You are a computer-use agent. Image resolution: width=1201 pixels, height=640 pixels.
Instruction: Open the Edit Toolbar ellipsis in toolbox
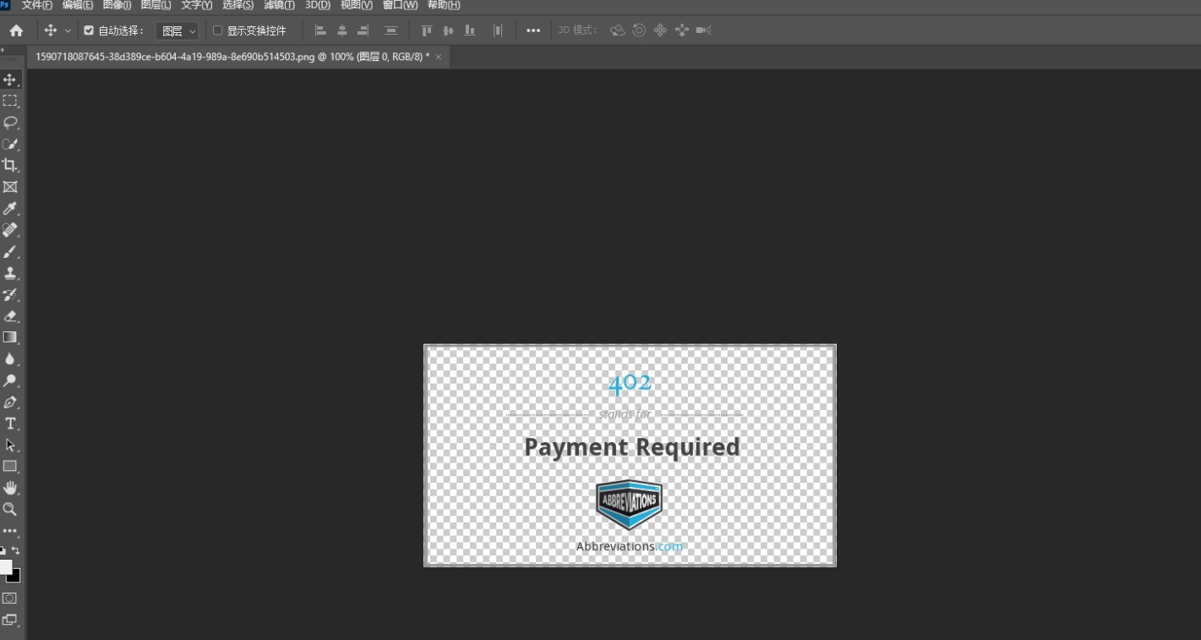10,531
